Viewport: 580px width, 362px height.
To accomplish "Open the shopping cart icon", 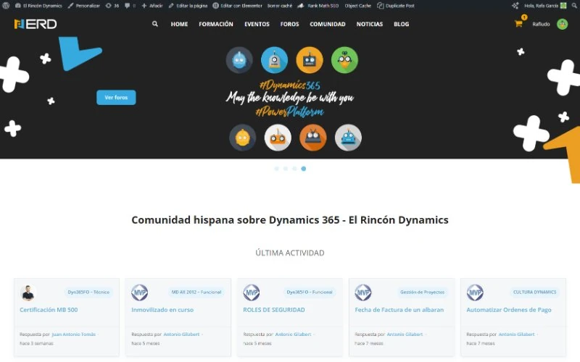I will pos(518,24).
